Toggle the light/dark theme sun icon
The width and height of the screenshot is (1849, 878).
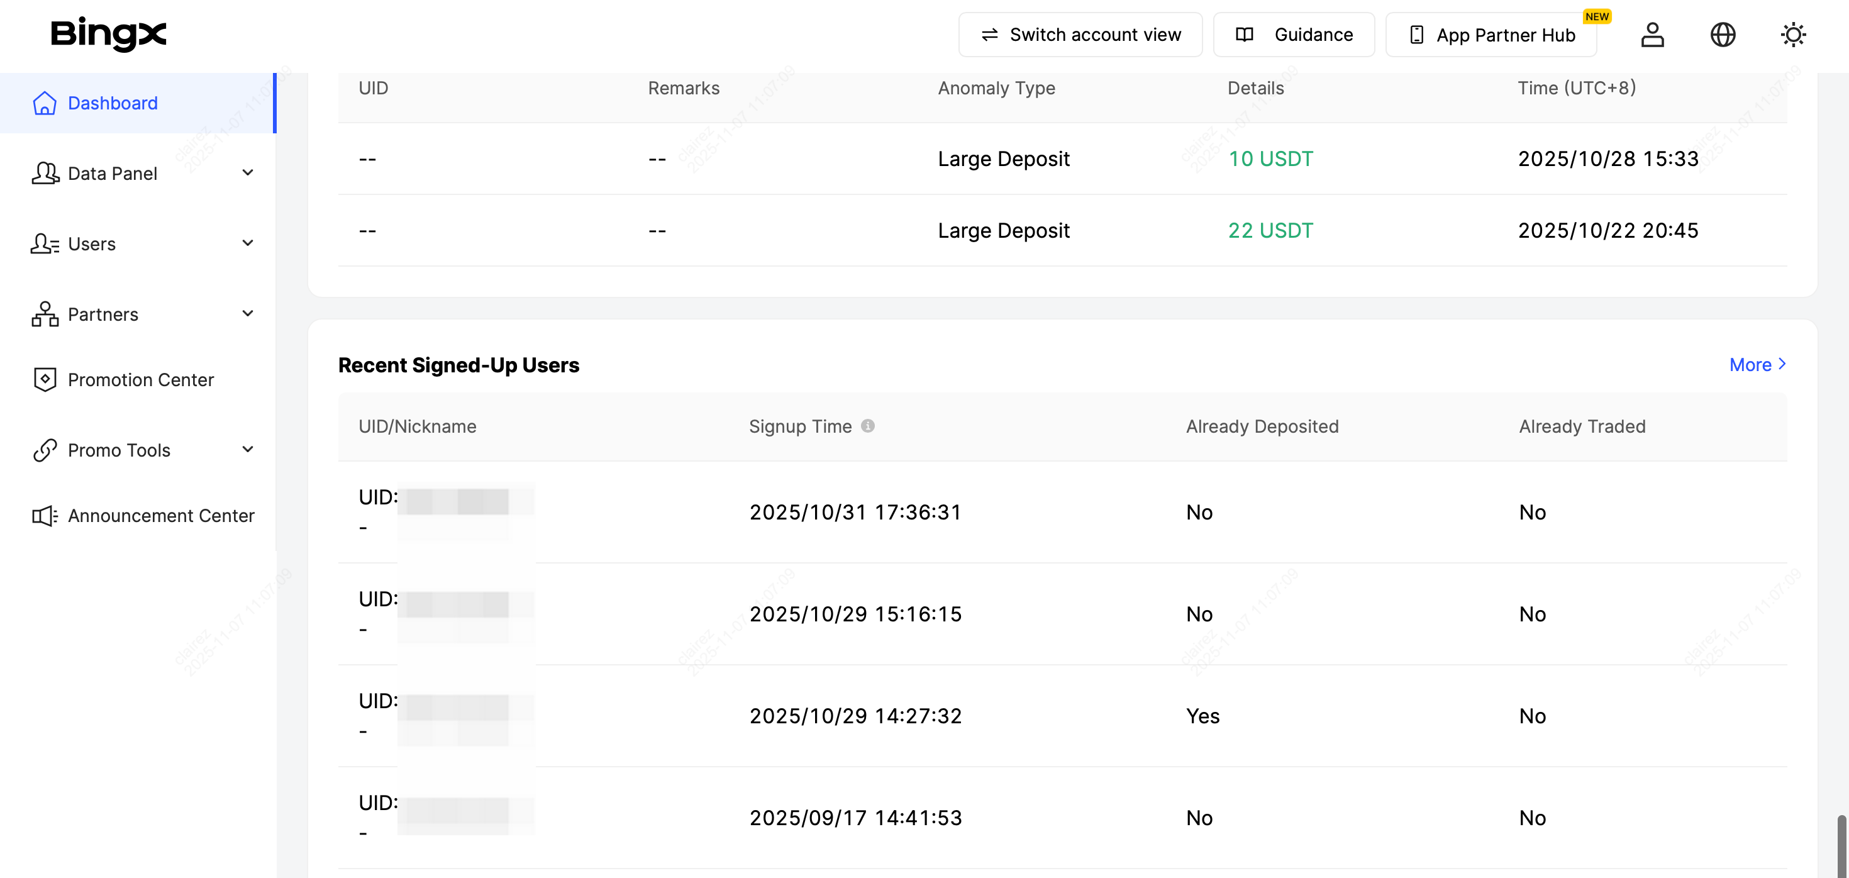click(1792, 35)
